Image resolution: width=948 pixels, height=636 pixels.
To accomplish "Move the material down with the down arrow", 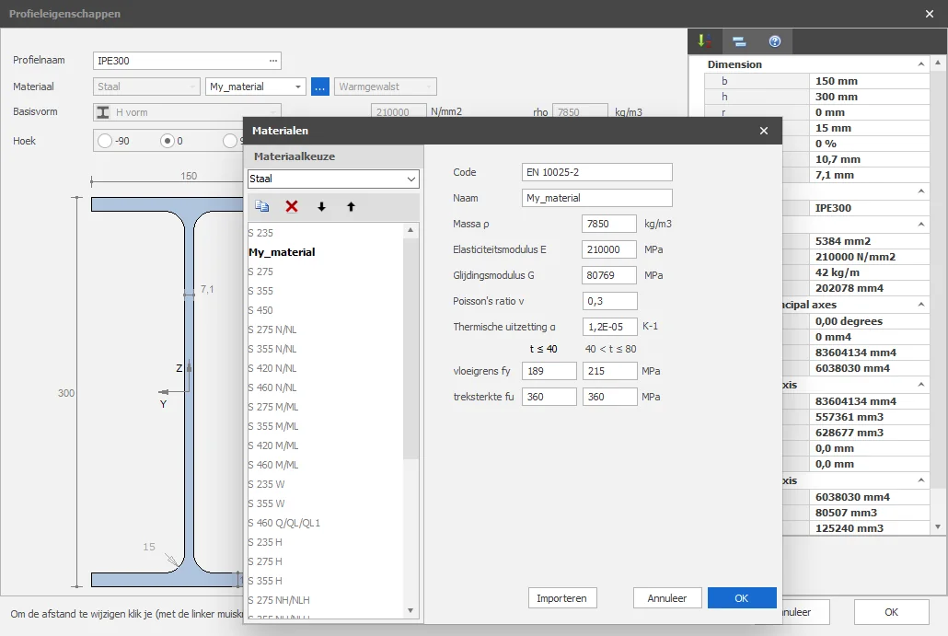I will 321,207.
